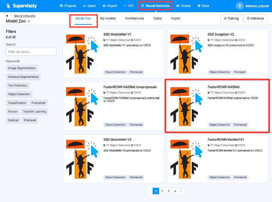
Task: Filter by Darknet keyword
Action: click(13, 120)
